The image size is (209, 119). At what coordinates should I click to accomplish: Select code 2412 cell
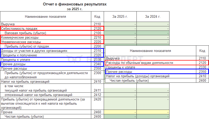point(97,95)
